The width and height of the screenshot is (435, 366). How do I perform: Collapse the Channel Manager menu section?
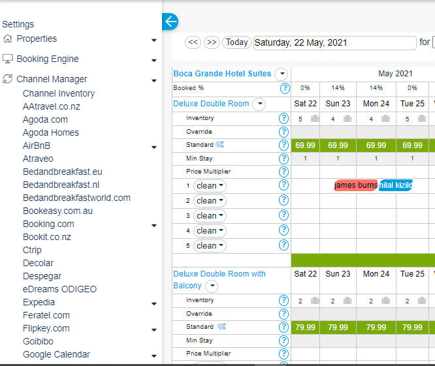pyautogui.click(x=154, y=81)
